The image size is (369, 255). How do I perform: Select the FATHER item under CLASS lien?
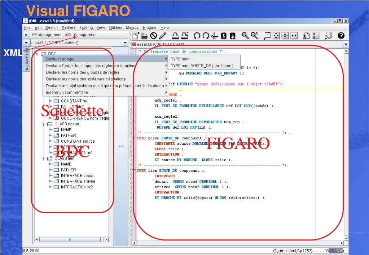point(68,170)
